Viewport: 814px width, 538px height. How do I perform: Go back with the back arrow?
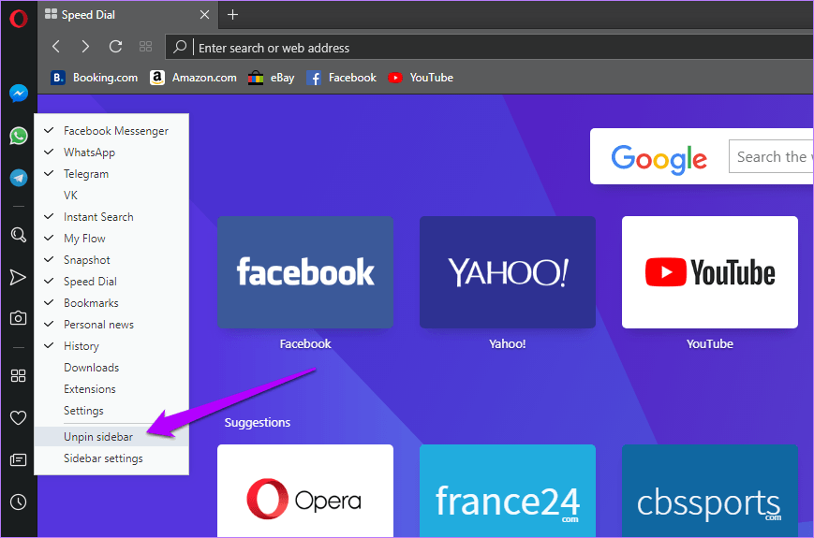(56, 47)
